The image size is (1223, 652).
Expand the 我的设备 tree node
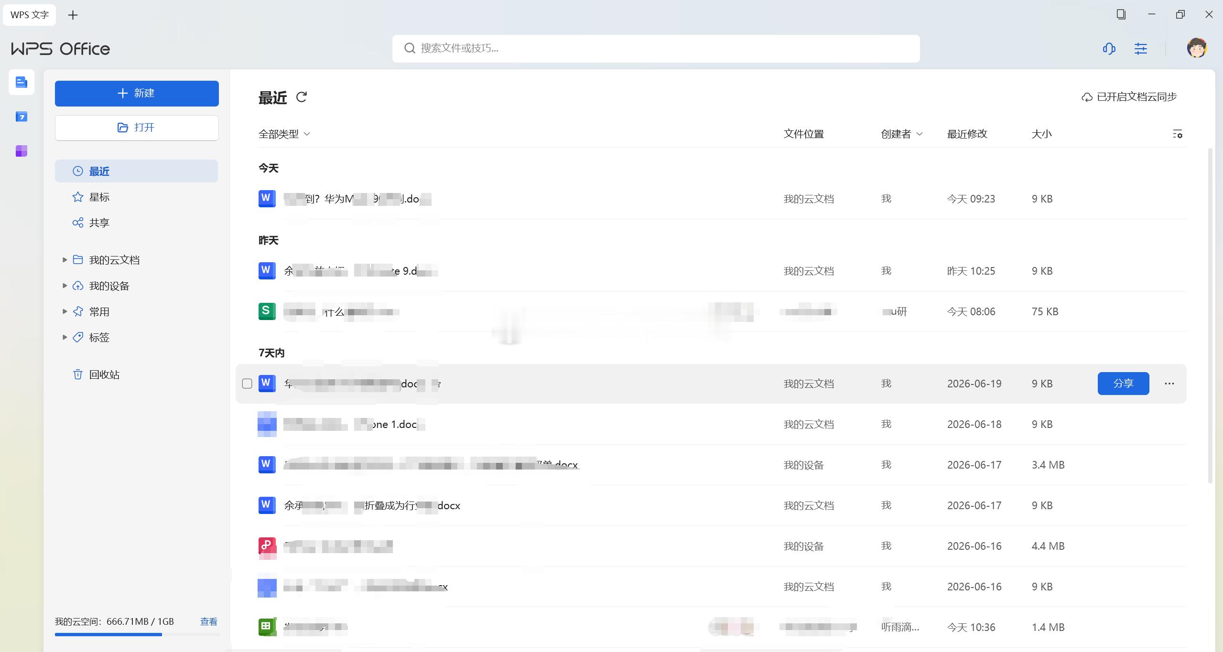65,286
